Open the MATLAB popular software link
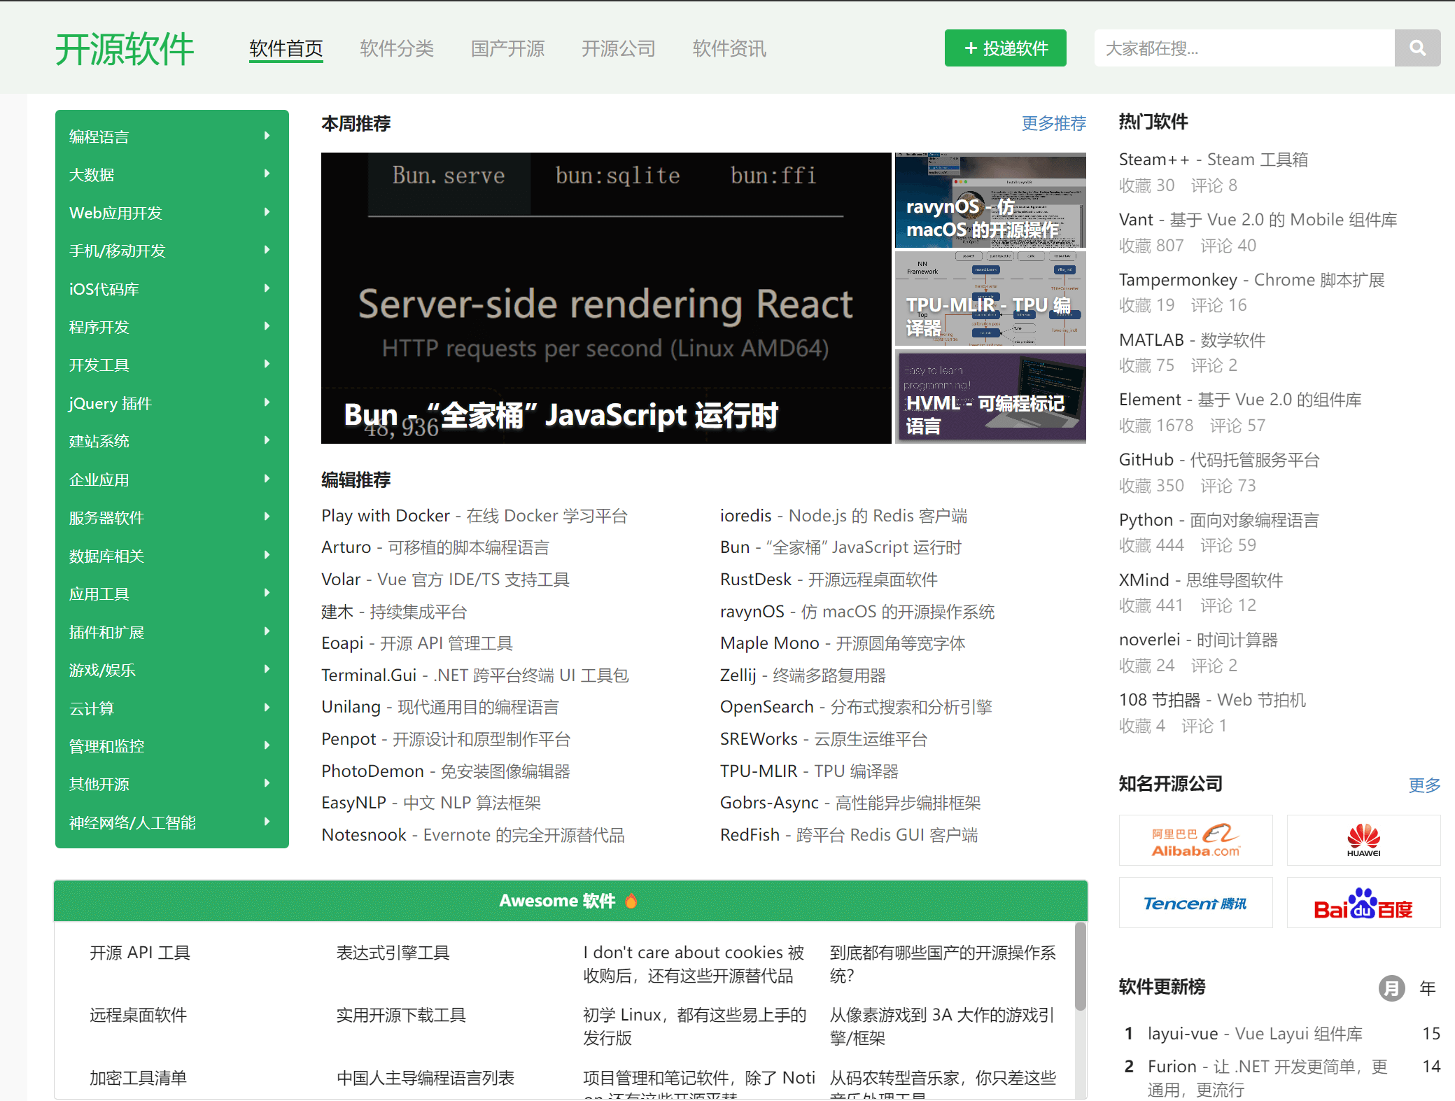1455x1101 pixels. coord(1192,340)
